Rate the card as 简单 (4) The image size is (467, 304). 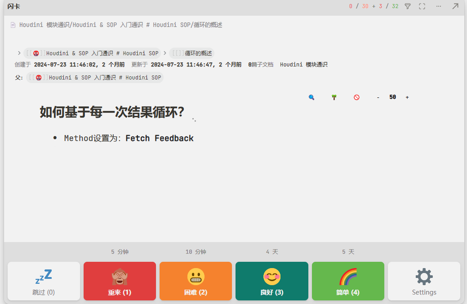click(x=348, y=281)
